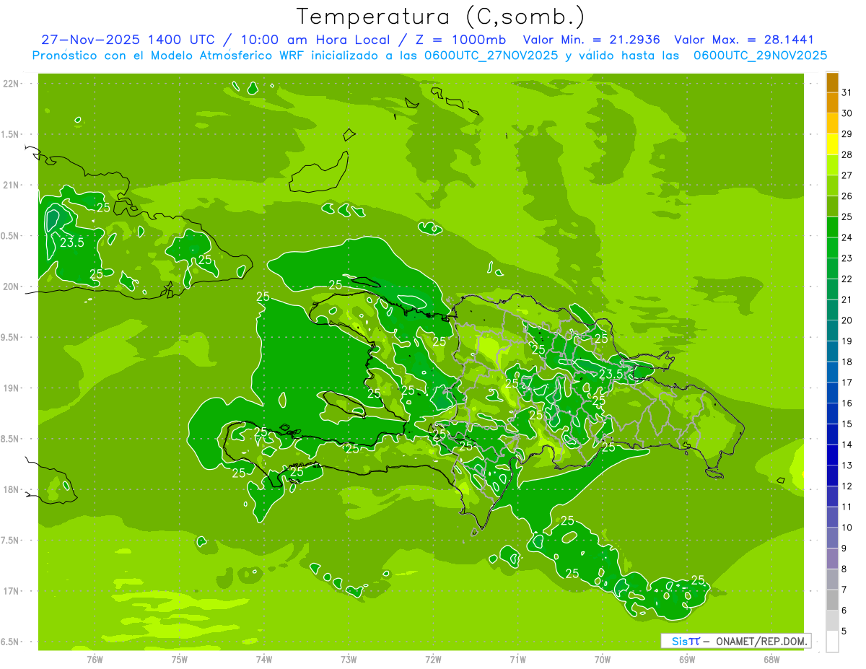Click the legend swatch between 11 and 12
866x669 pixels.
832,497
